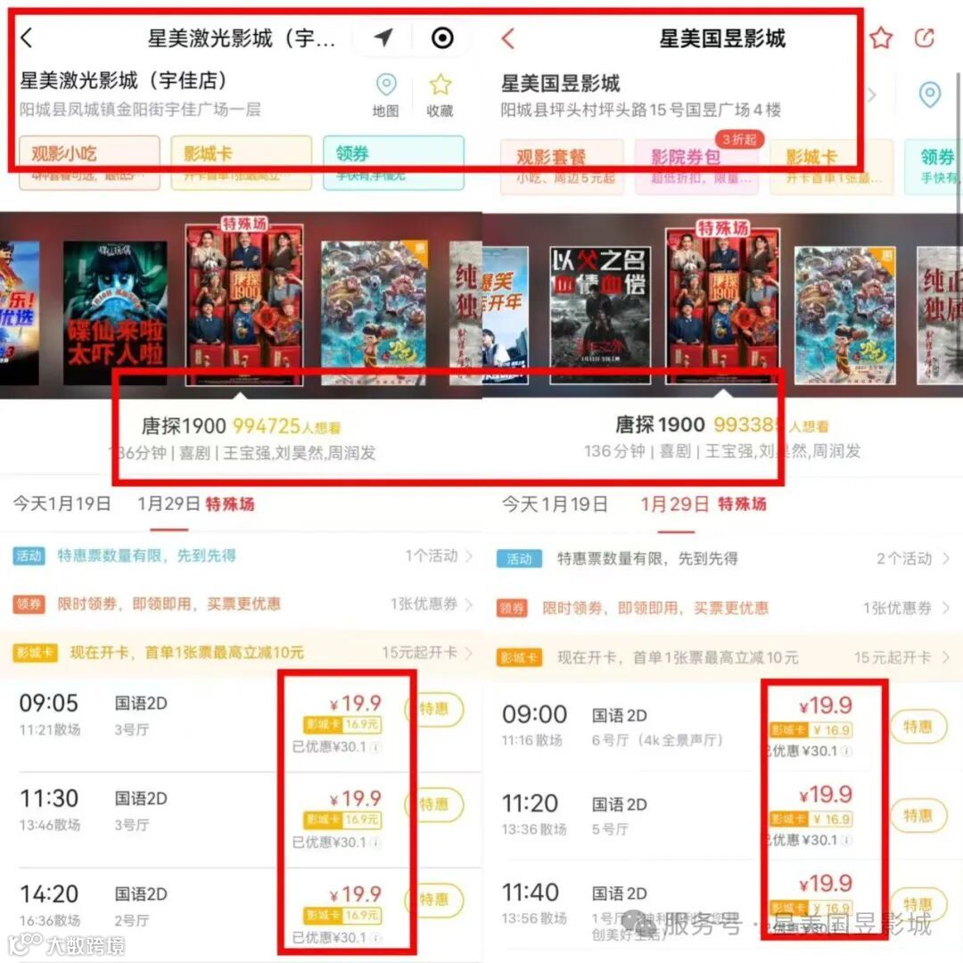Select the 1月29日 特殊场 tab on right
The height and width of the screenshot is (963, 963).
point(704,504)
